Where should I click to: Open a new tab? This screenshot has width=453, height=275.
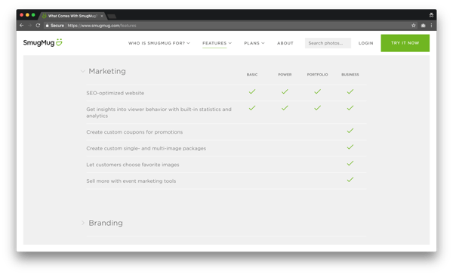tap(112, 16)
